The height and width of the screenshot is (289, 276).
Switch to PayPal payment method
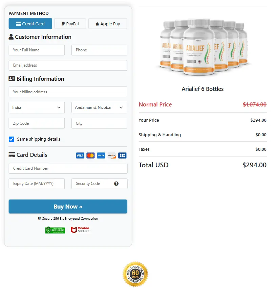click(x=70, y=24)
